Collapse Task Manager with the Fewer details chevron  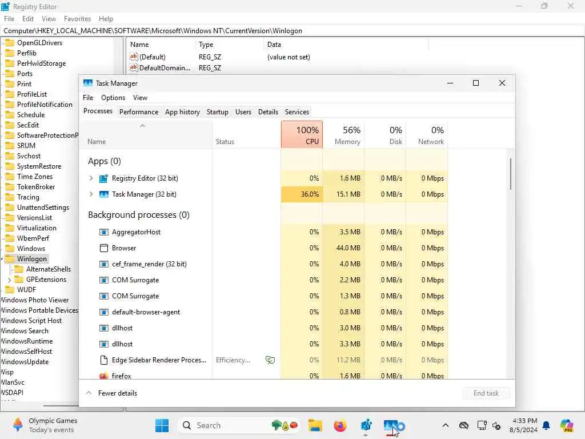[89, 393]
